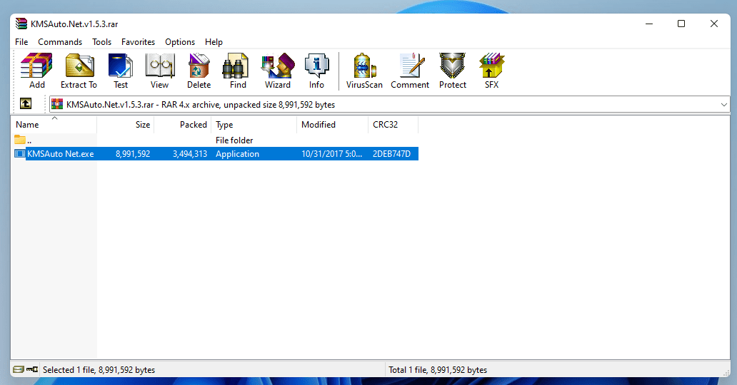Screen dimensions: 737x385
Task: Sort by CRC32 column header
Action: (x=393, y=125)
